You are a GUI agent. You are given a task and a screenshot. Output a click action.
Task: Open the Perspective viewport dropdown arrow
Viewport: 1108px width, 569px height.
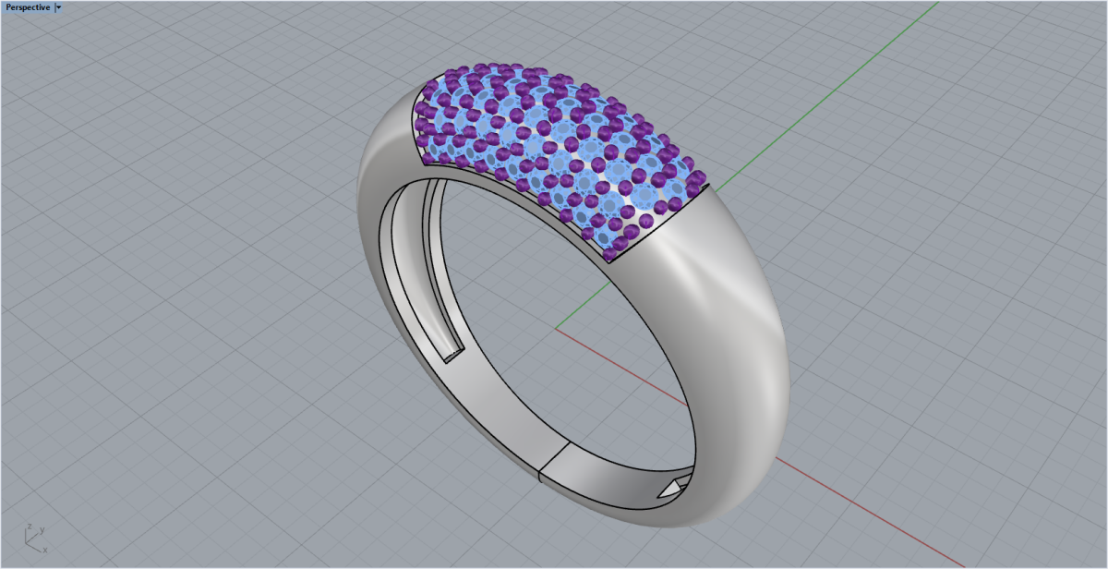pyautogui.click(x=59, y=7)
